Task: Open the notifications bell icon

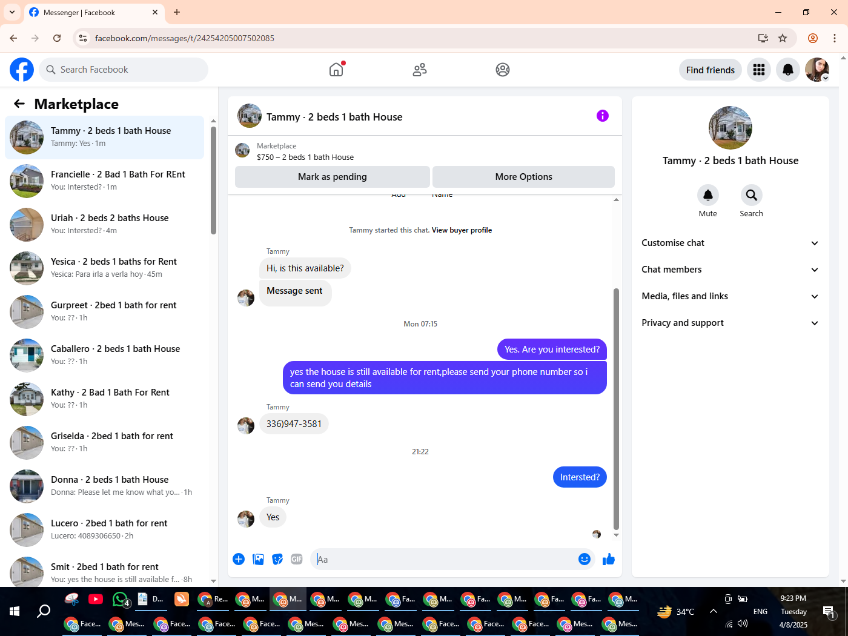Action: click(x=788, y=70)
